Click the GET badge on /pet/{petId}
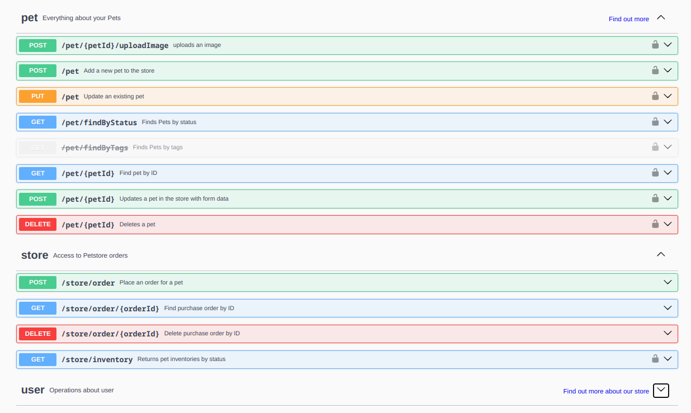 pos(37,173)
